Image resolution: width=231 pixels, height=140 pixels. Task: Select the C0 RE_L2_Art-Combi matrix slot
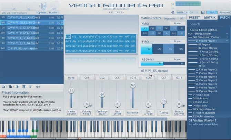point(32,17)
